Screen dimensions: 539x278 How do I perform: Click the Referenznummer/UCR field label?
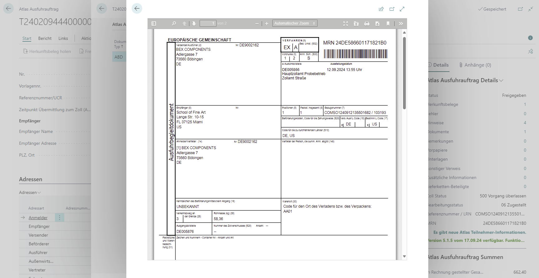pyautogui.click(x=41, y=98)
